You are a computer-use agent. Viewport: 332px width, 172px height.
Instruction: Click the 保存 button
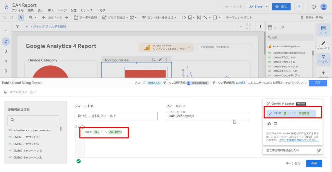(x=314, y=163)
